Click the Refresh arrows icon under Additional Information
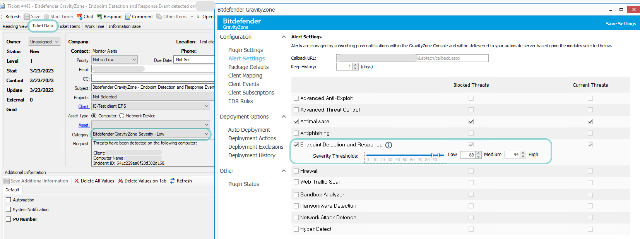 tap(173, 181)
